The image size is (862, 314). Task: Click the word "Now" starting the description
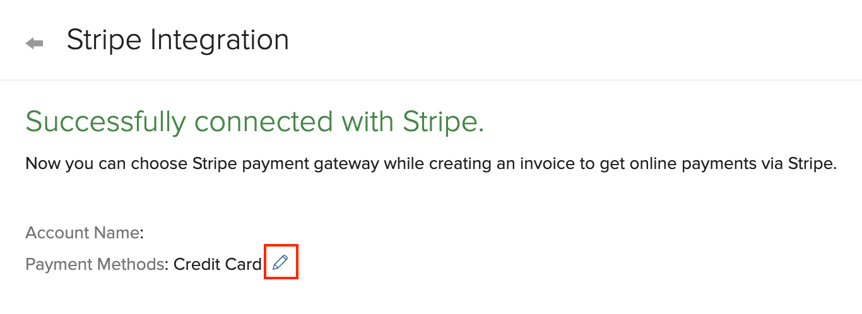[x=40, y=165]
